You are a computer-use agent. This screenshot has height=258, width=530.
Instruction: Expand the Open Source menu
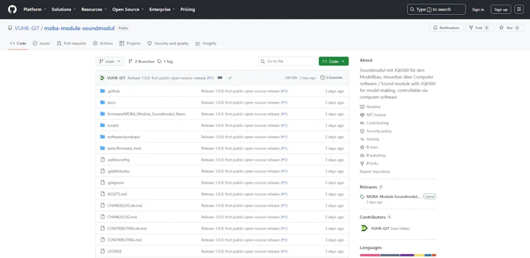129,9
